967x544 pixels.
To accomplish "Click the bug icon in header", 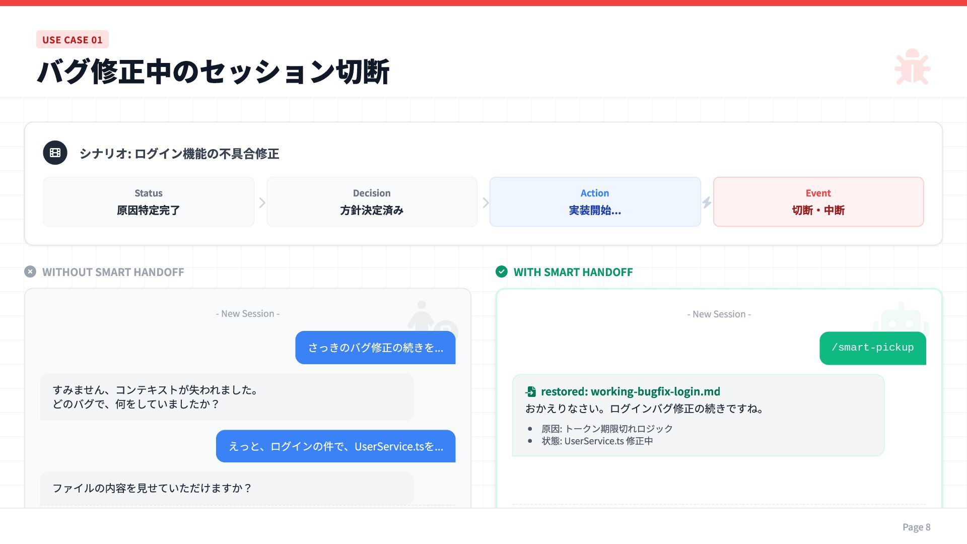I will (912, 67).
